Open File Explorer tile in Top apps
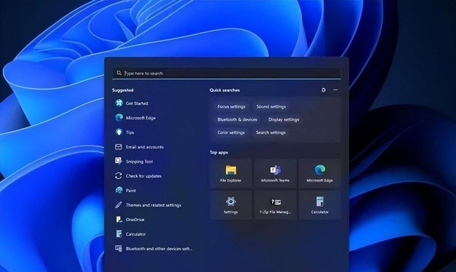This screenshot has height=272, width=456. point(231,173)
